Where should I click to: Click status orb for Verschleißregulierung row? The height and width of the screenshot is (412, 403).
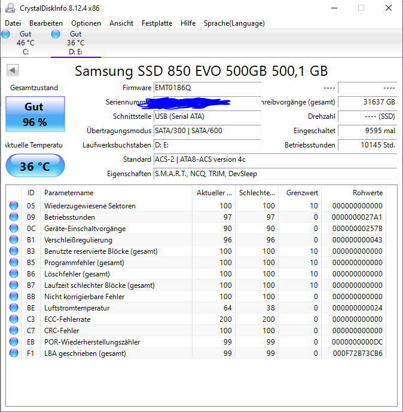[14, 239]
